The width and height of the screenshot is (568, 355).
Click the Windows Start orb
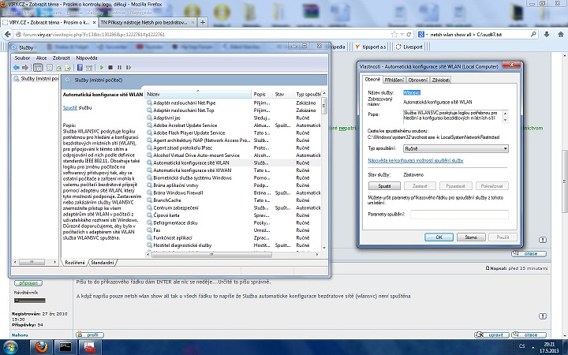coord(12,346)
